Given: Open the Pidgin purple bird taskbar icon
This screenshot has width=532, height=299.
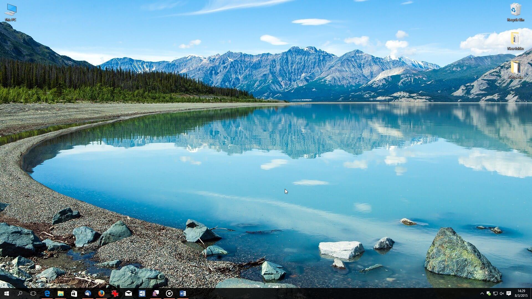Looking at the screenshot, I should (156, 293).
